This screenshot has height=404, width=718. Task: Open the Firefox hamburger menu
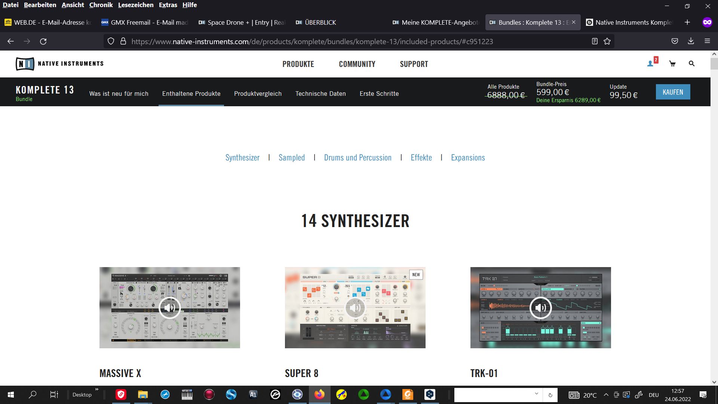pos(707,41)
